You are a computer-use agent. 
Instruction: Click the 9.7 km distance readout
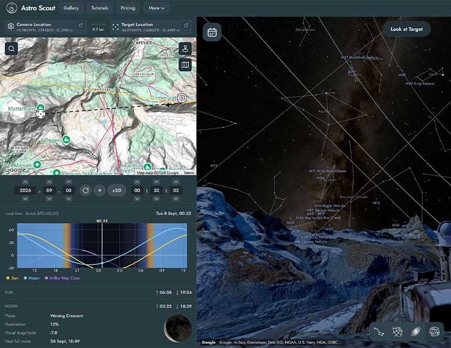pyautogui.click(x=98, y=29)
